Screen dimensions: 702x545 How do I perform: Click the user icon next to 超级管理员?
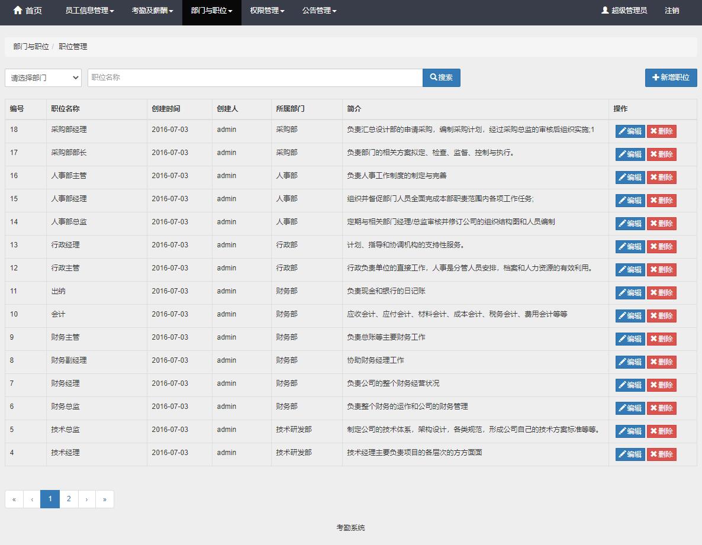604,9
